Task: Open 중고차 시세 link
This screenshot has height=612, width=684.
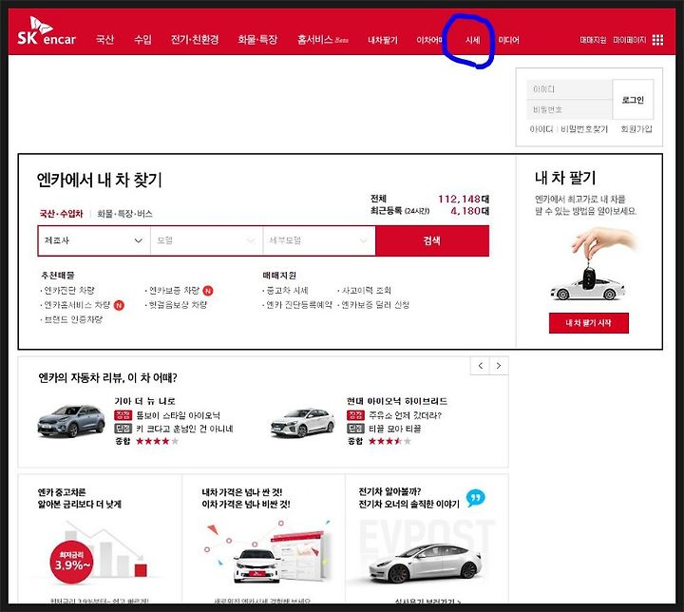Action: coord(287,290)
